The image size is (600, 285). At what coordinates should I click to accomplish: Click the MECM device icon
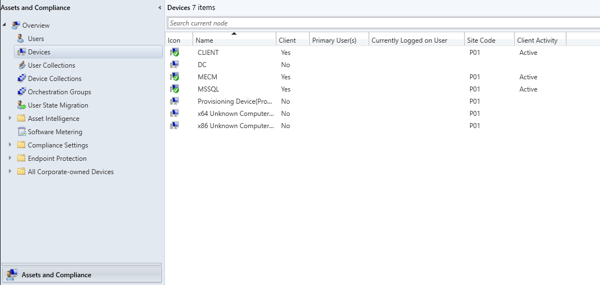tap(174, 77)
